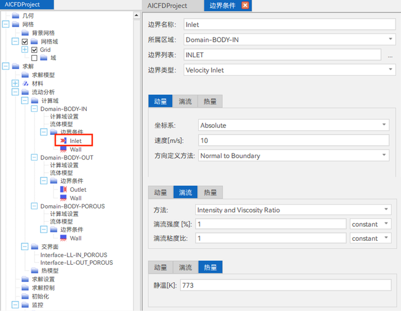Screen dimensions: 401x311
Task: Select Interface-LL-IN_POROUS tree item
Action: point(74,255)
